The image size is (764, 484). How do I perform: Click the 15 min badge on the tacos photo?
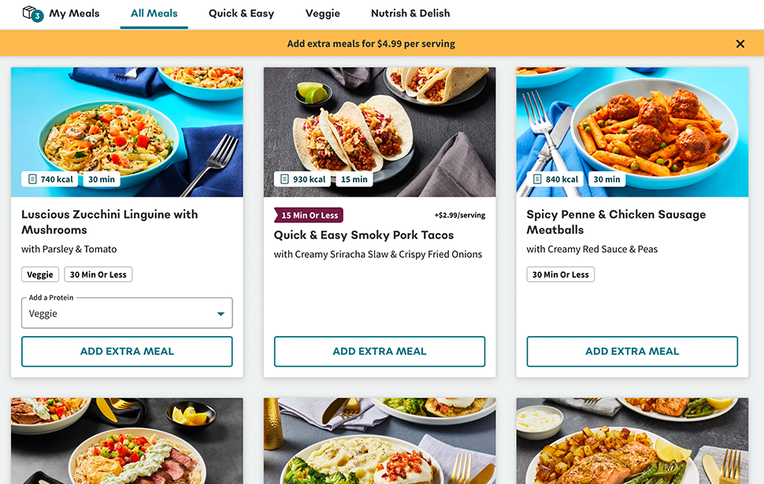click(x=354, y=179)
